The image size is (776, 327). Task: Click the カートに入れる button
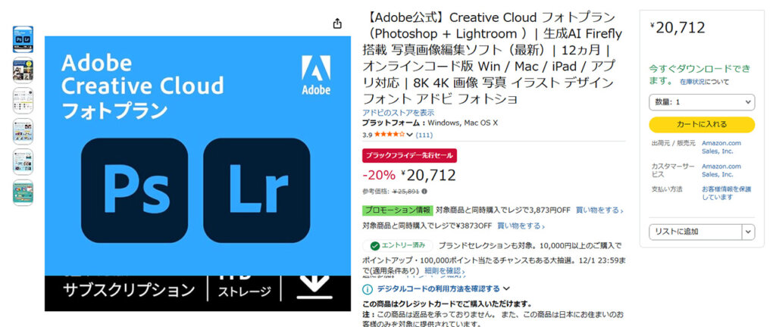[702, 124]
